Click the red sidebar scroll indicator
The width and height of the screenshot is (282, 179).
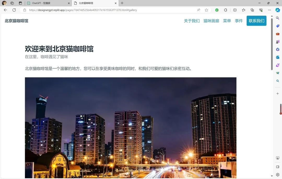(x=280, y=109)
